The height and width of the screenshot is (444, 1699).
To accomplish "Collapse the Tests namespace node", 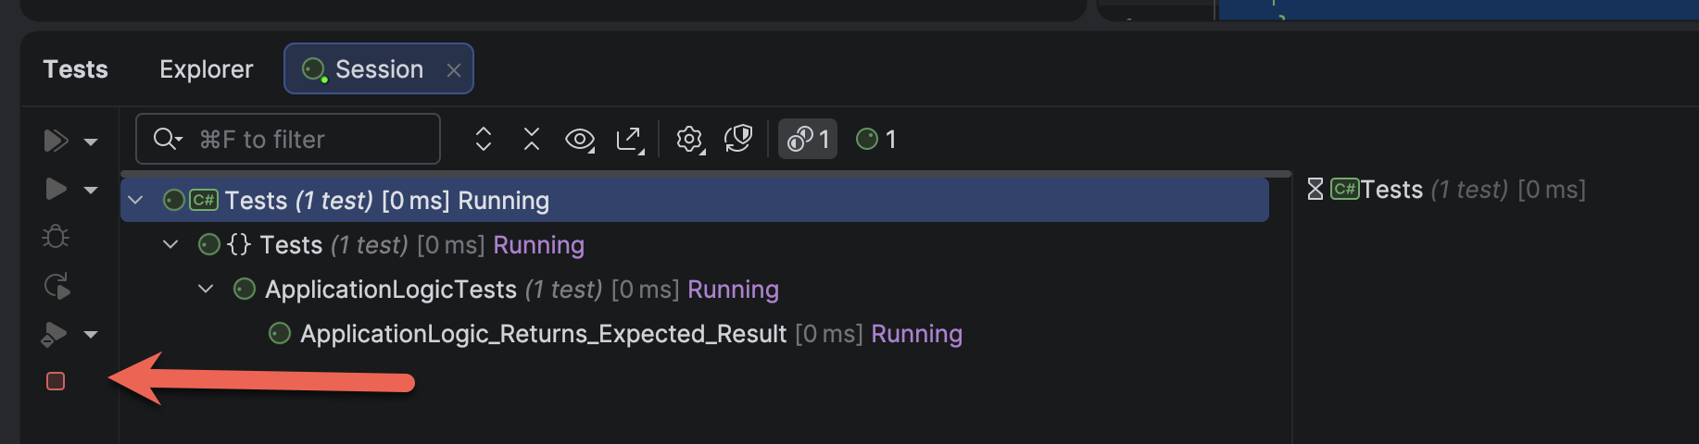I will click(170, 245).
